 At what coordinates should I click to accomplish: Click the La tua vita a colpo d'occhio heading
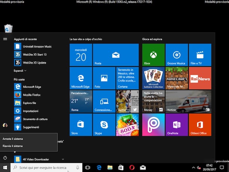[x=86, y=39]
